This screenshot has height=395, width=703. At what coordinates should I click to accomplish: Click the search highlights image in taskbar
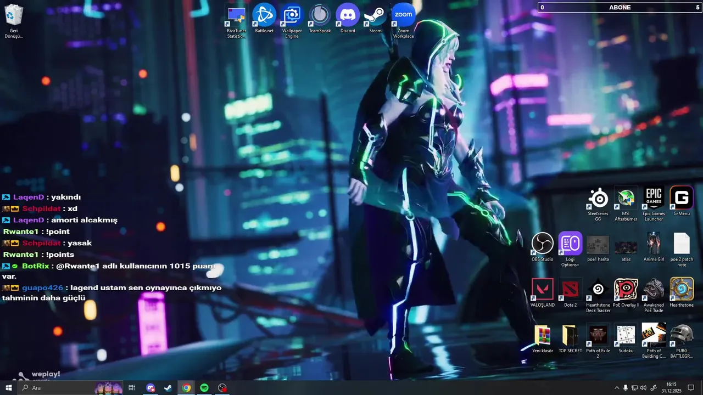click(109, 388)
